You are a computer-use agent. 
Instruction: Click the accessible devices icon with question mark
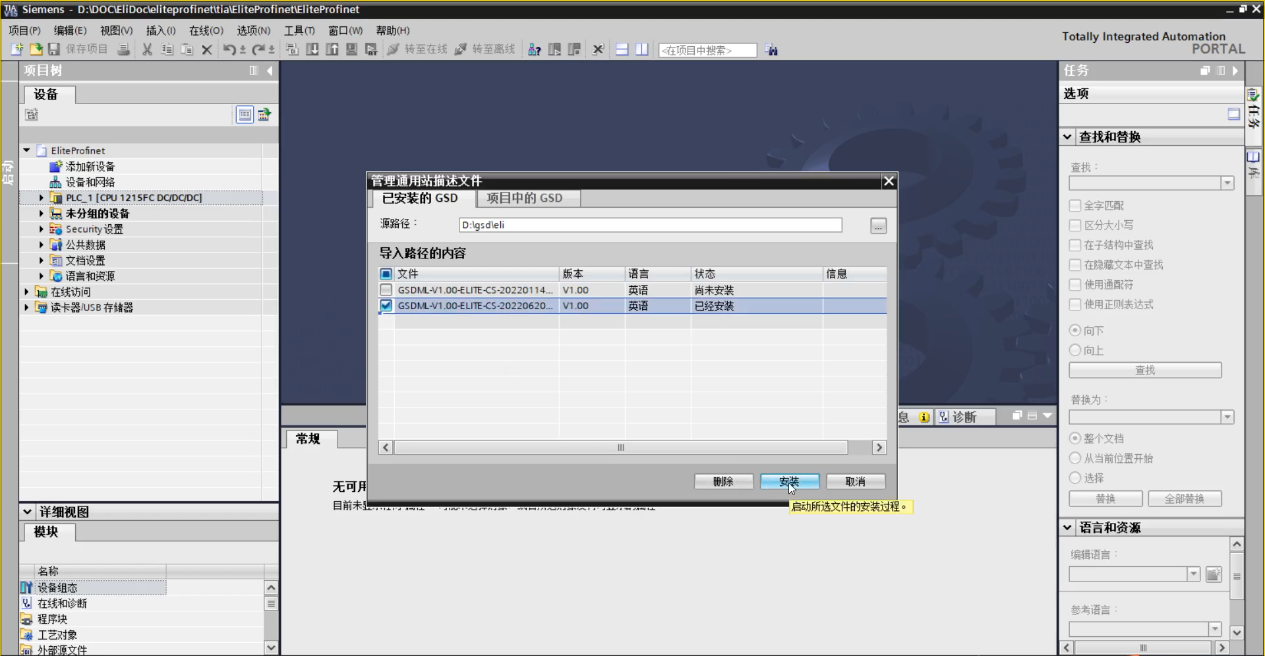pyautogui.click(x=535, y=49)
